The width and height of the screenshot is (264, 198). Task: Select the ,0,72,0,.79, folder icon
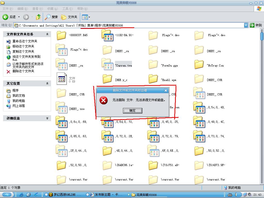point(153,136)
